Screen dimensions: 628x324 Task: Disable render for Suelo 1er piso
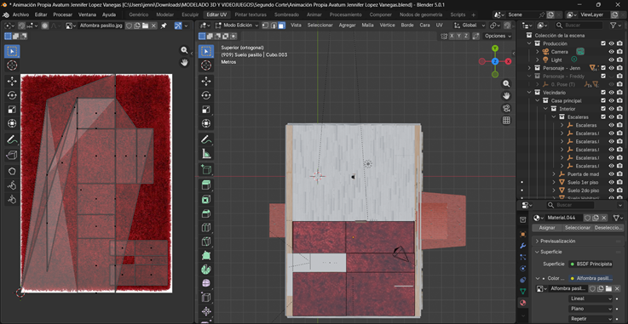[619, 182]
